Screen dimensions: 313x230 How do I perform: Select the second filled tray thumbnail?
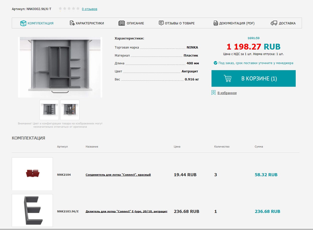[70, 110]
